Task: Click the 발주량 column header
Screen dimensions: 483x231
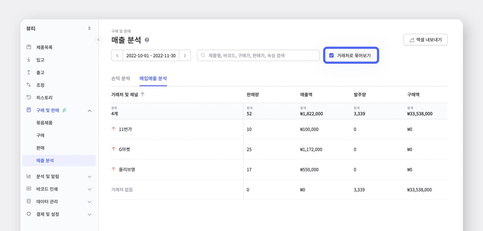Action: point(360,95)
